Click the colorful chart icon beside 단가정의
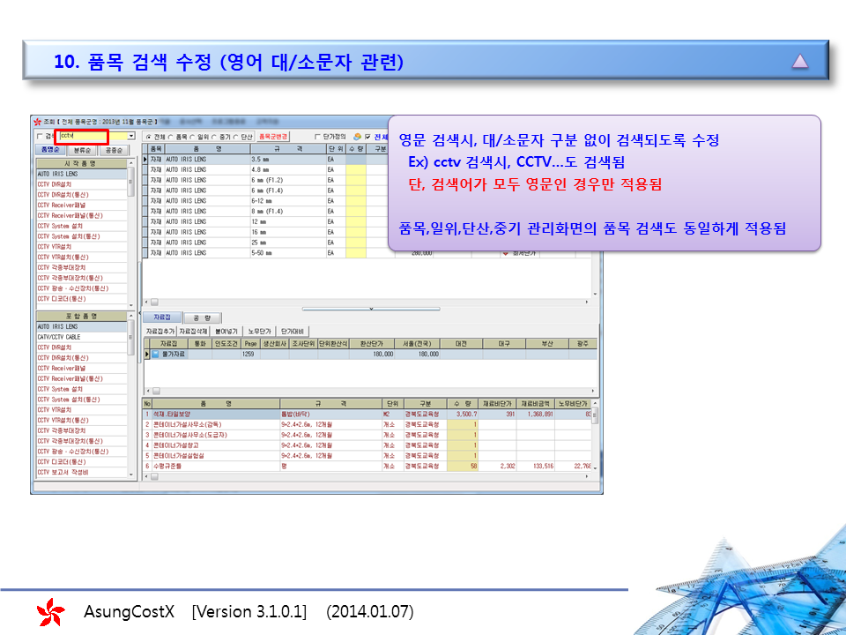 [x=357, y=137]
